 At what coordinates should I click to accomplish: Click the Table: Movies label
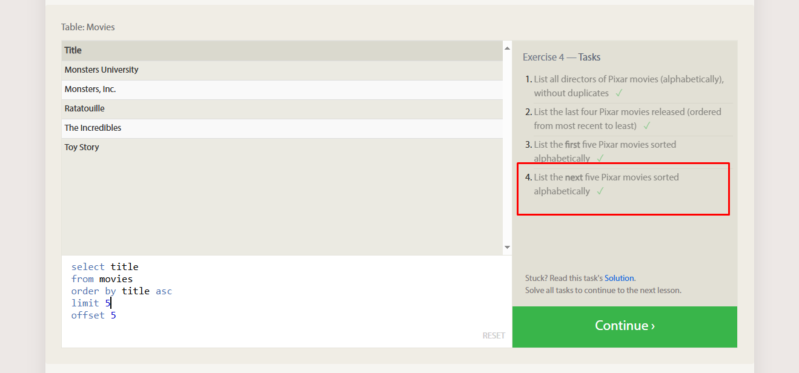tap(88, 27)
